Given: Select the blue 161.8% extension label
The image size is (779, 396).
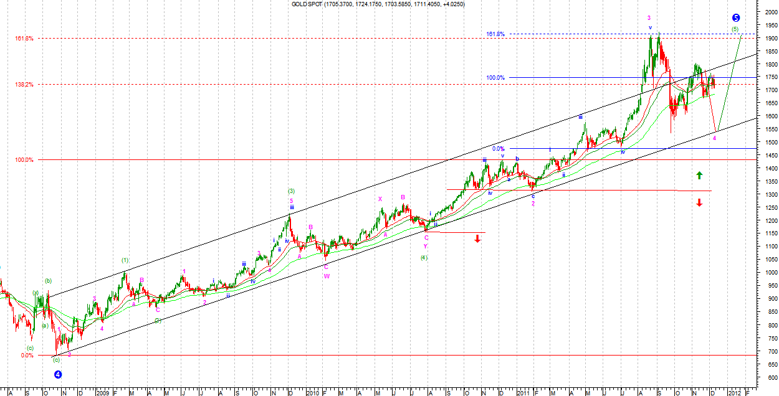Looking at the screenshot, I should coord(495,34).
